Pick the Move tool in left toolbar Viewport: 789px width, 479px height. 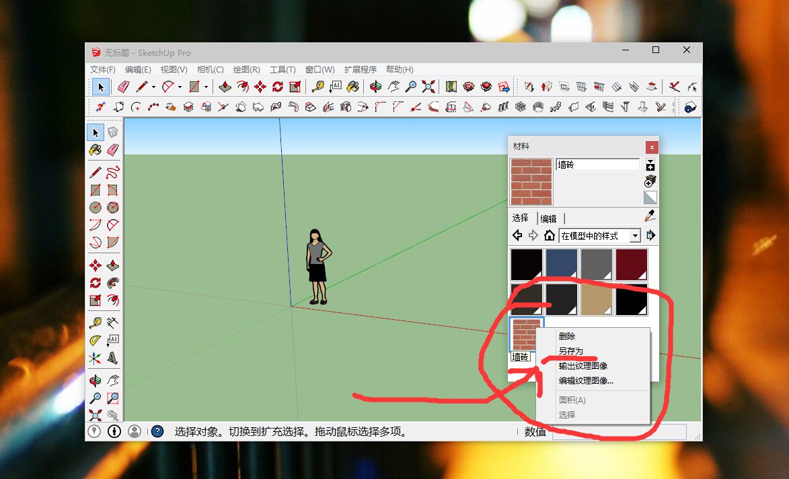tap(96, 265)
